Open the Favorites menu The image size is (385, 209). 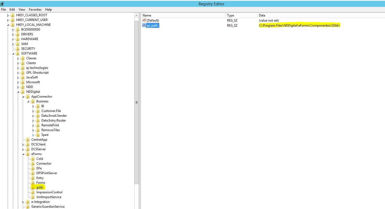35,9
